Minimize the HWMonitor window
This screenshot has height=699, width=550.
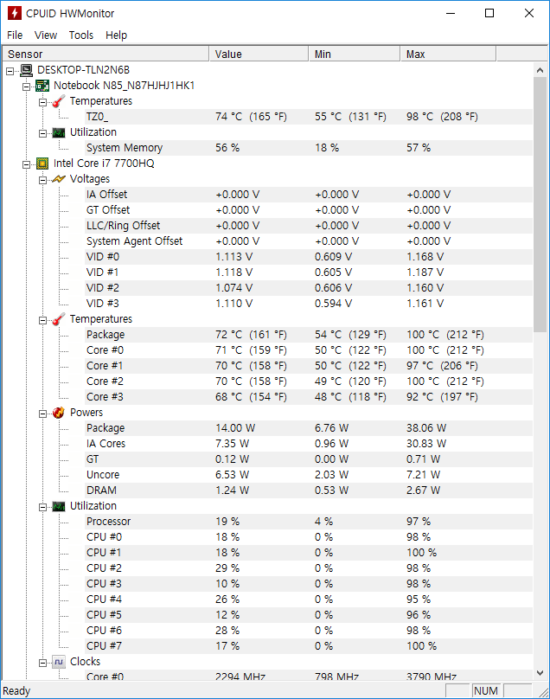451,13
